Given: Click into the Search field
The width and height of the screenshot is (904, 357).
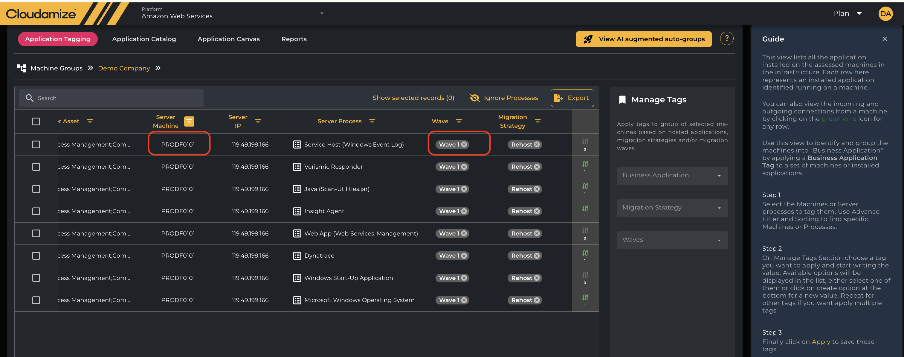Looking at the screenshot, I should 116,98.
